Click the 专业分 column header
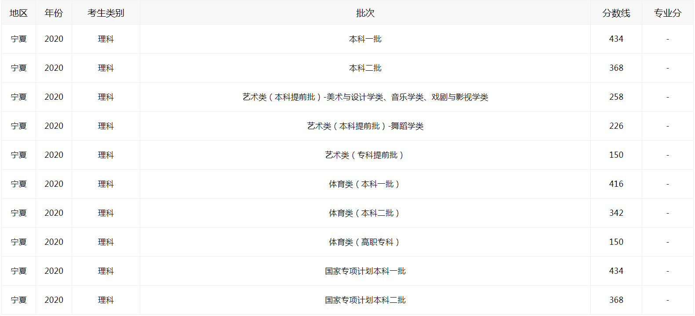 pyautogui.click(x=667, y=13)
